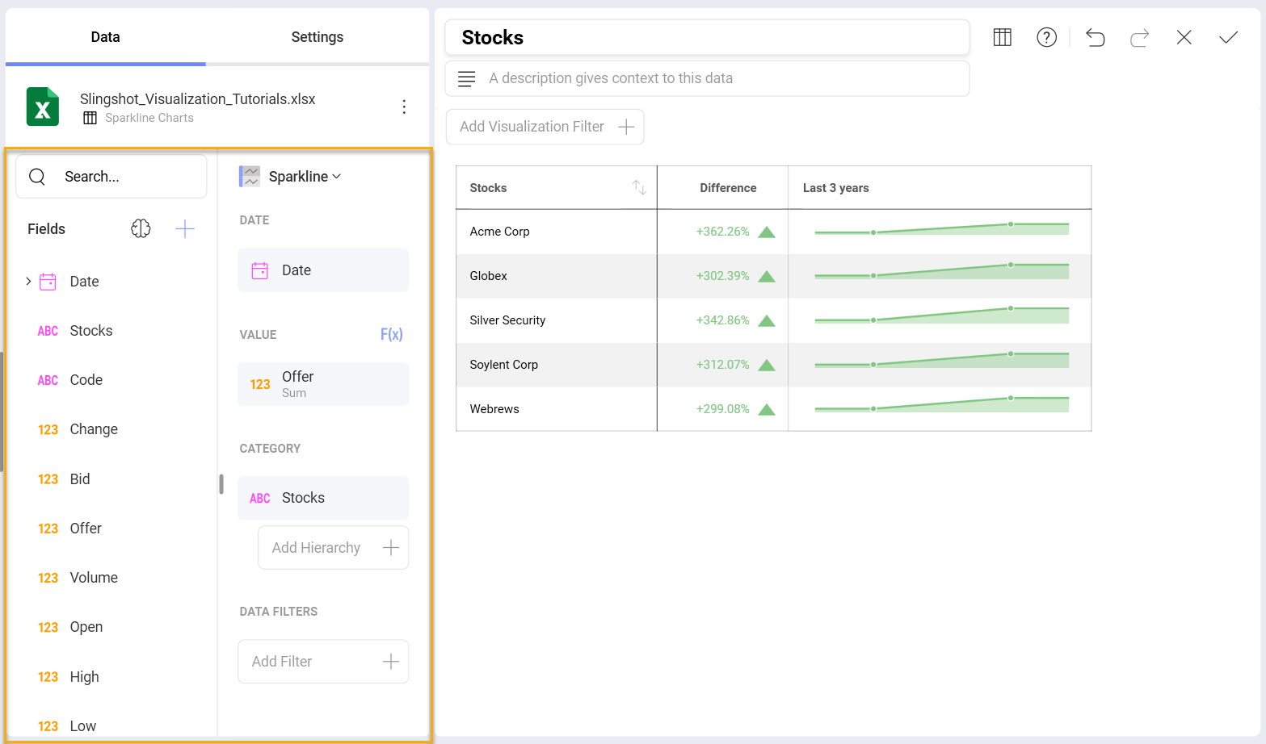Image resolution: width=1266 pixels, height=744 pixels.
Task: Click the +362.26% difference value
Action: pyautogui.click(x=723, y=232)
